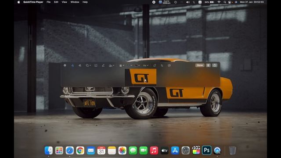281x158 pixels.
Task: Open Calendar showing 31 in Dock
Action: click(x=101, y=150)
